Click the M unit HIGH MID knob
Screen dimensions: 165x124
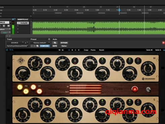pyautogui.click(x=102, y=73)
